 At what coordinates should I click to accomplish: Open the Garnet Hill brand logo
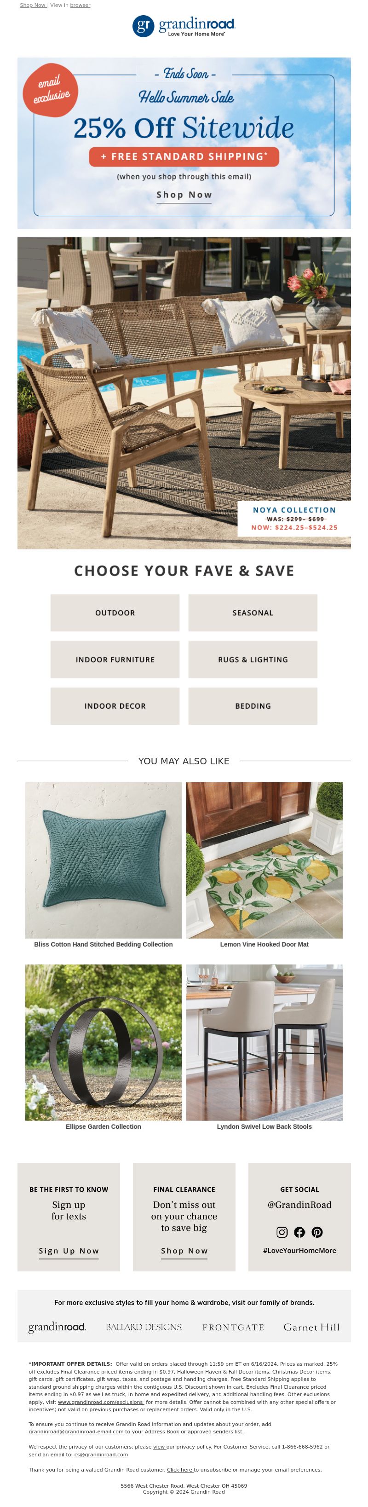(x=311, y=1327)
